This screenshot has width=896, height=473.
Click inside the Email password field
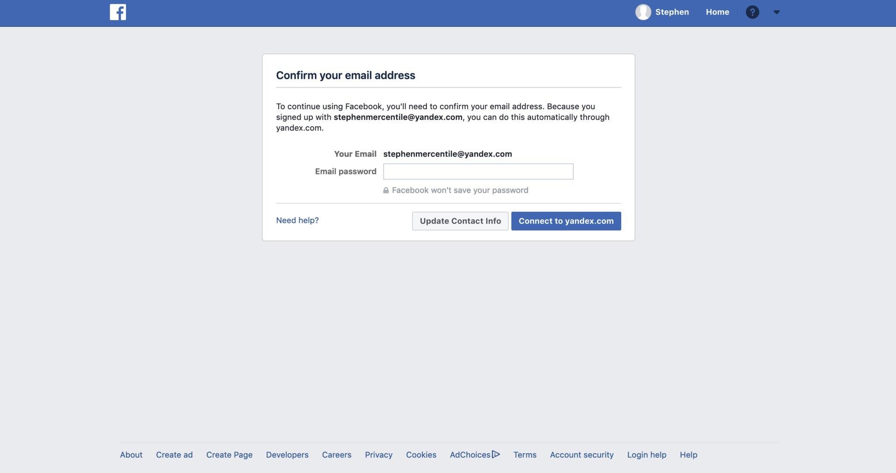[x=478, y=171]
